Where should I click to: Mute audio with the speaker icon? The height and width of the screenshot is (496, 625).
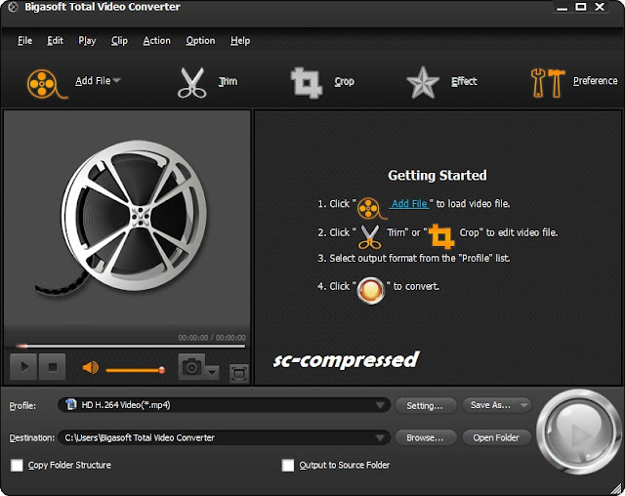point(91,368)
